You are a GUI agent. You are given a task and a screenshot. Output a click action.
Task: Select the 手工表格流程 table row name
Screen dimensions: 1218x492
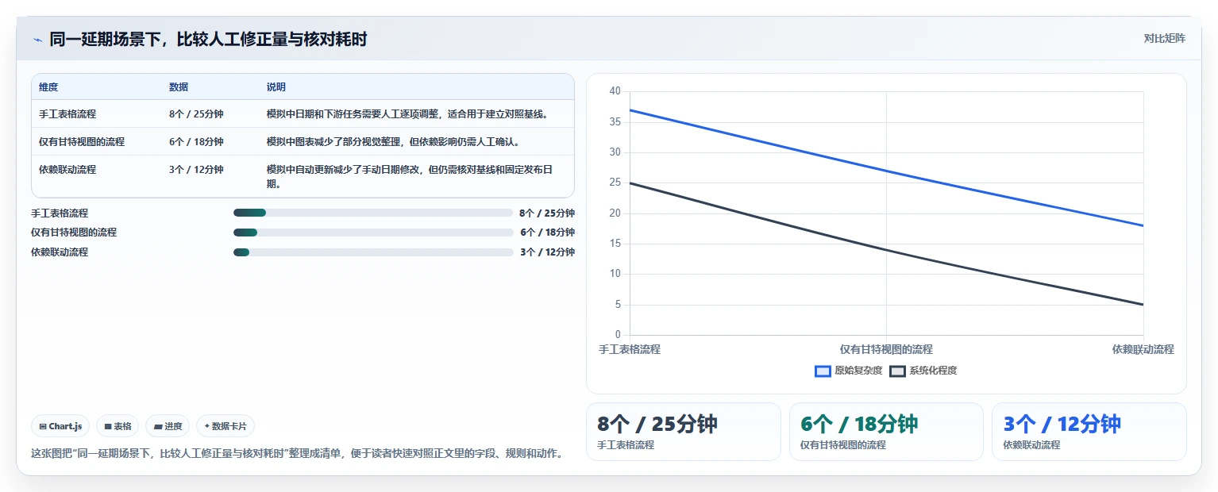[x=67, y=114]
